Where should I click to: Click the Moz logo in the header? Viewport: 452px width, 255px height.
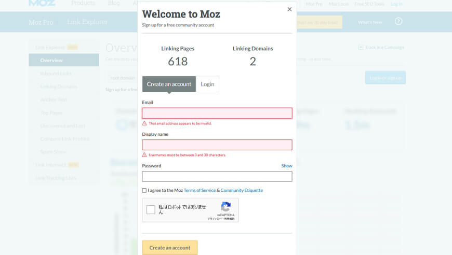tap(42, 3)
